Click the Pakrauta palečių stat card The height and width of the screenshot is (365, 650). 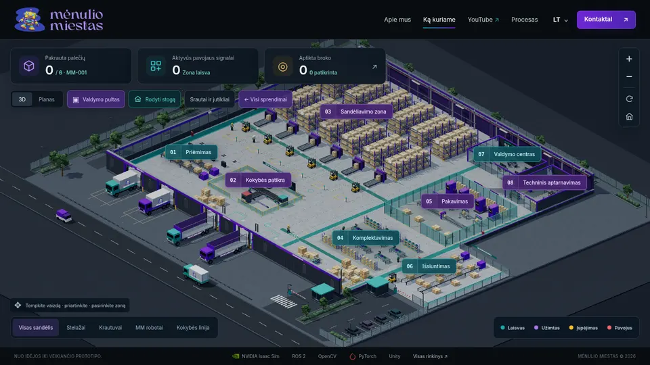[71, 66]
